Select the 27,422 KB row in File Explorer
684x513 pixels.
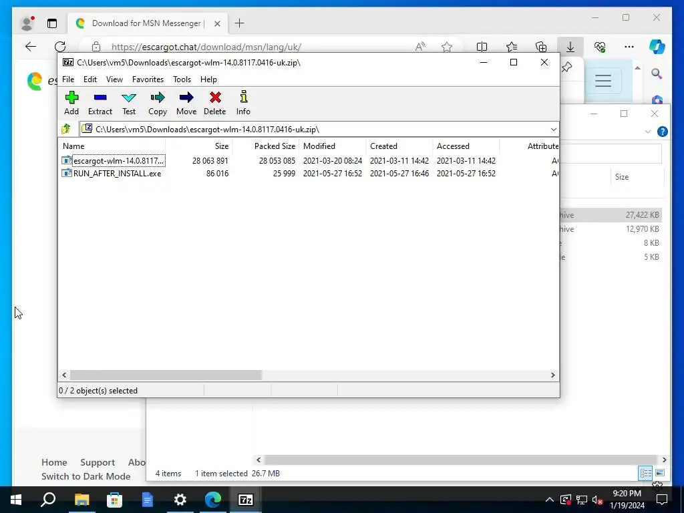point(611,214)
